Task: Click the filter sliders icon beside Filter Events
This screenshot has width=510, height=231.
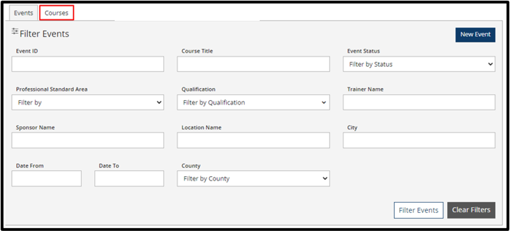Action: point(15,31)
